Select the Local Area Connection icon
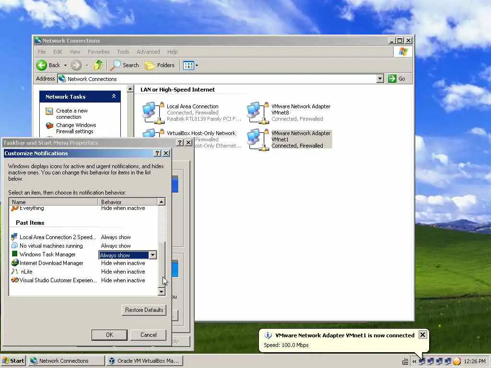This screenshot has width=491, height=368. coord(153,112)
